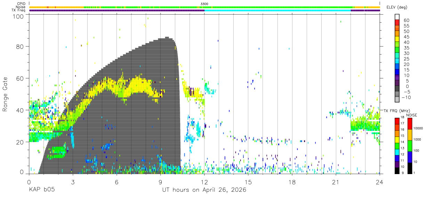The image size is (427, 197).
Task: Click the 24 tick on UT hours axis
Action: pyautogui.click(x=380, y=182)
